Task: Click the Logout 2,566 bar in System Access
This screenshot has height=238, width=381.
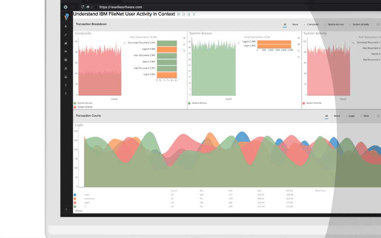Action: tap(274, 42)
